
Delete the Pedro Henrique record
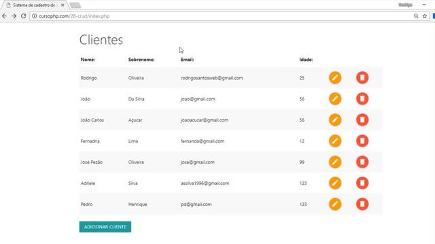[x=362, y=204]
